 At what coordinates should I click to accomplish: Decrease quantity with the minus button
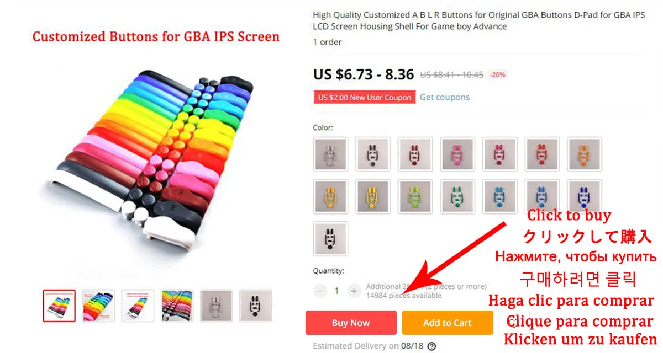[320, 291]
